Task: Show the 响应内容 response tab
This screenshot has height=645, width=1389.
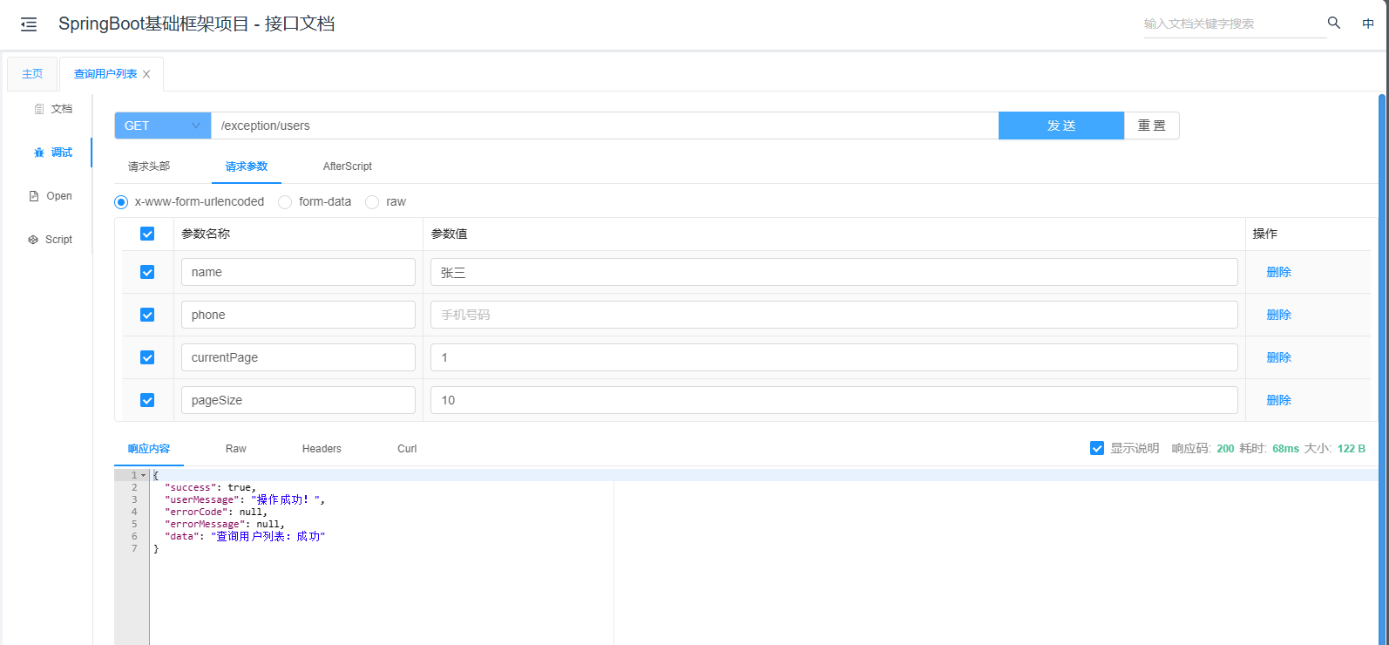Action: click(x=149, y=449)
